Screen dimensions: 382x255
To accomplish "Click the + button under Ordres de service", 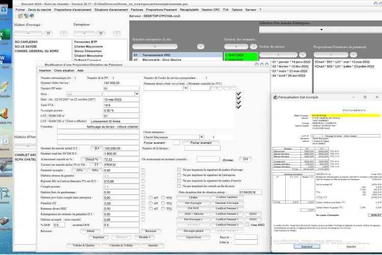I will 278,55.
